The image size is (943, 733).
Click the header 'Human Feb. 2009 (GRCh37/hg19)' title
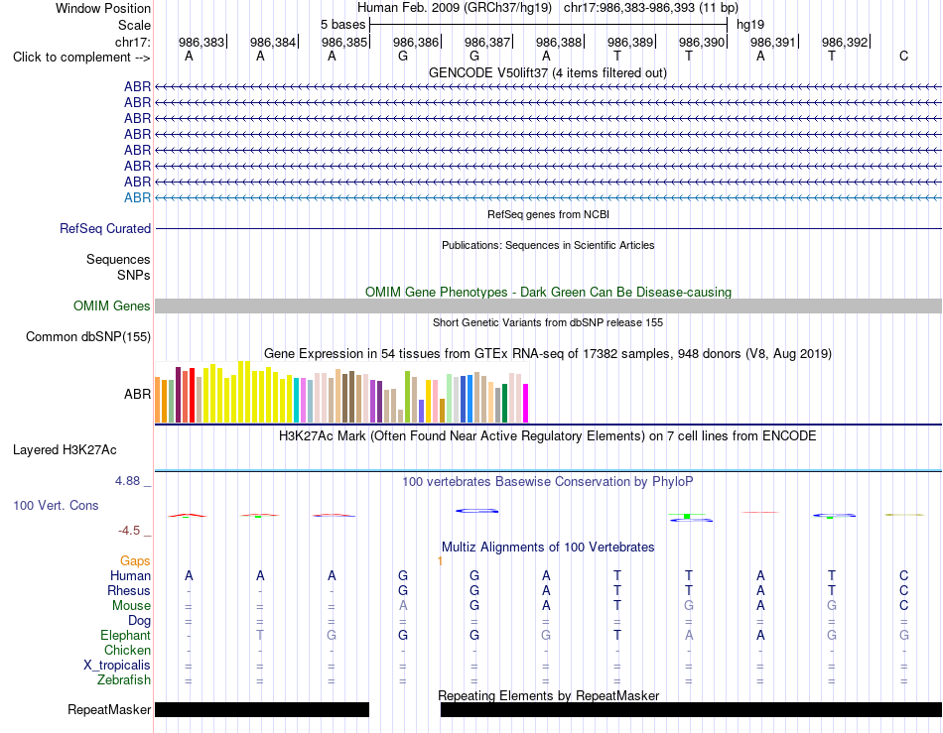454,8
